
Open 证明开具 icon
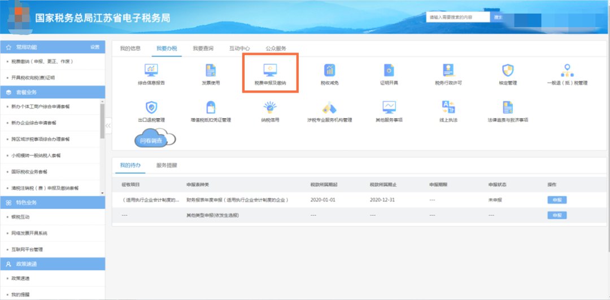tap(389, 71)
